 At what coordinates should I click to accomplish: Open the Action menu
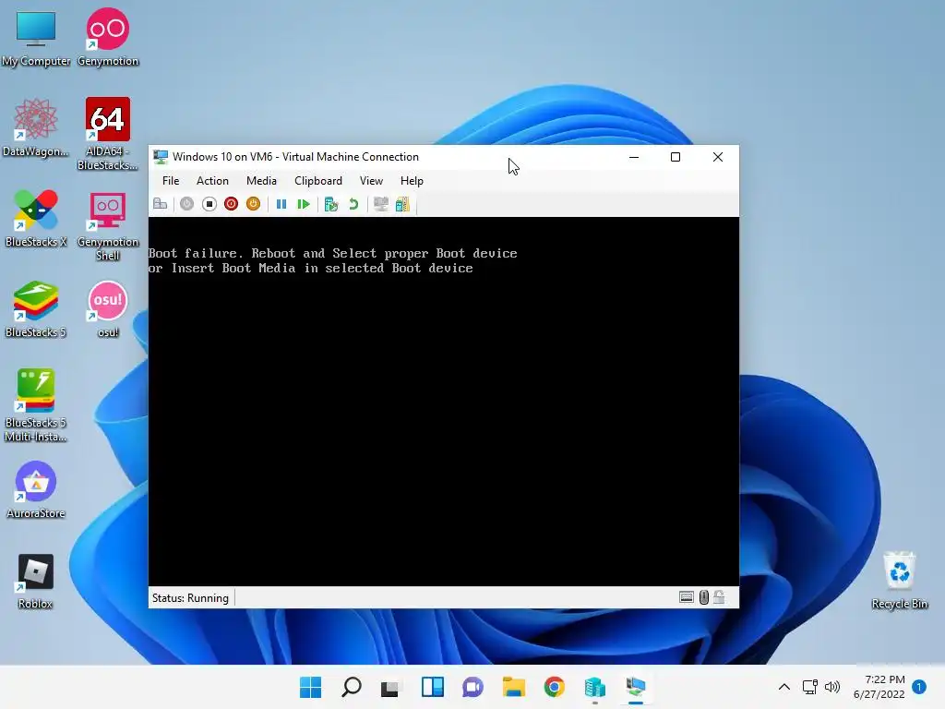click(212, 181)
